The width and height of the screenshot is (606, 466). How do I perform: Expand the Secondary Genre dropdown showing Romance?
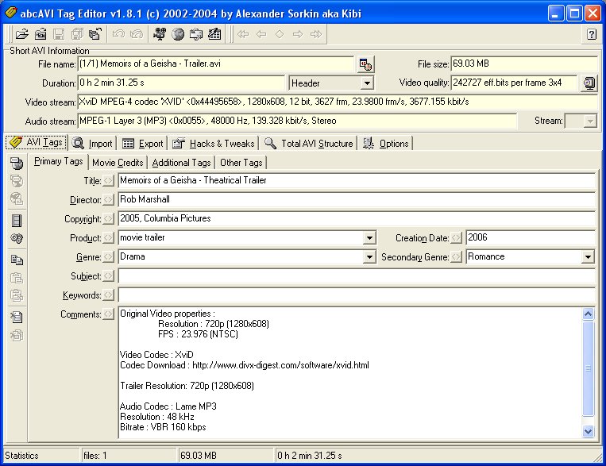(x=588, y=257)
